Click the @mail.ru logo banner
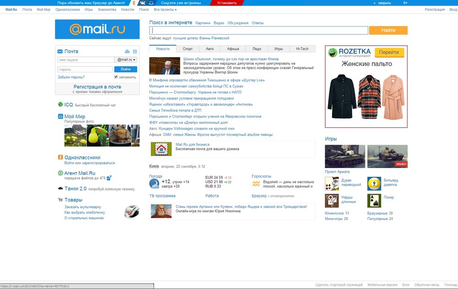Viewport: 458px width, 289px height. coord(97,29)
